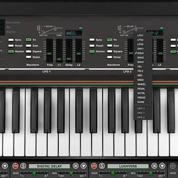
Task: Click the LFO 1 Freq slider handle
Action: click(x=49, y=53)
